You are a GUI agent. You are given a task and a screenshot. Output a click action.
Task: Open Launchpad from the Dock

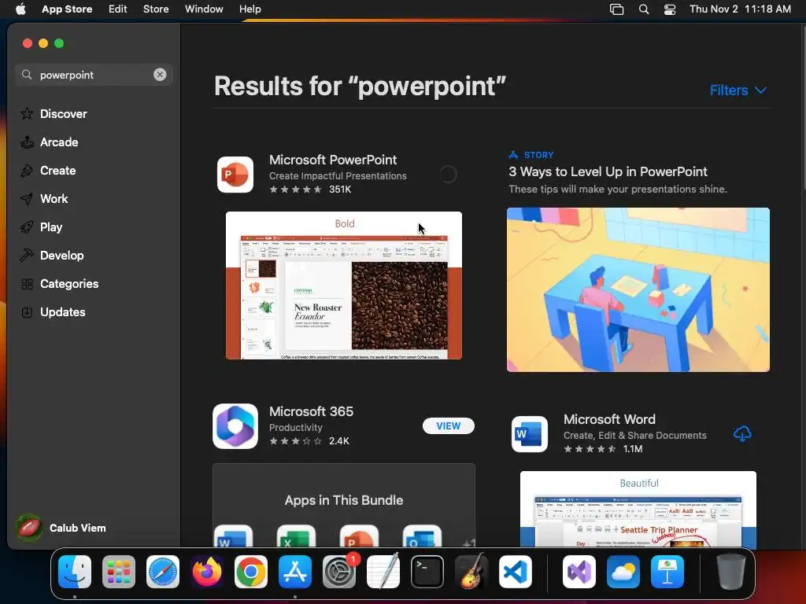click(x=119, y=572)
